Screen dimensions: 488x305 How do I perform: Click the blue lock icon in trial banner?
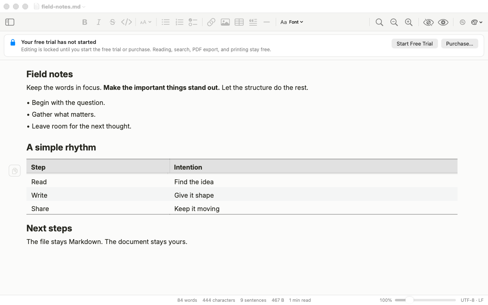(x=13, y=42)
